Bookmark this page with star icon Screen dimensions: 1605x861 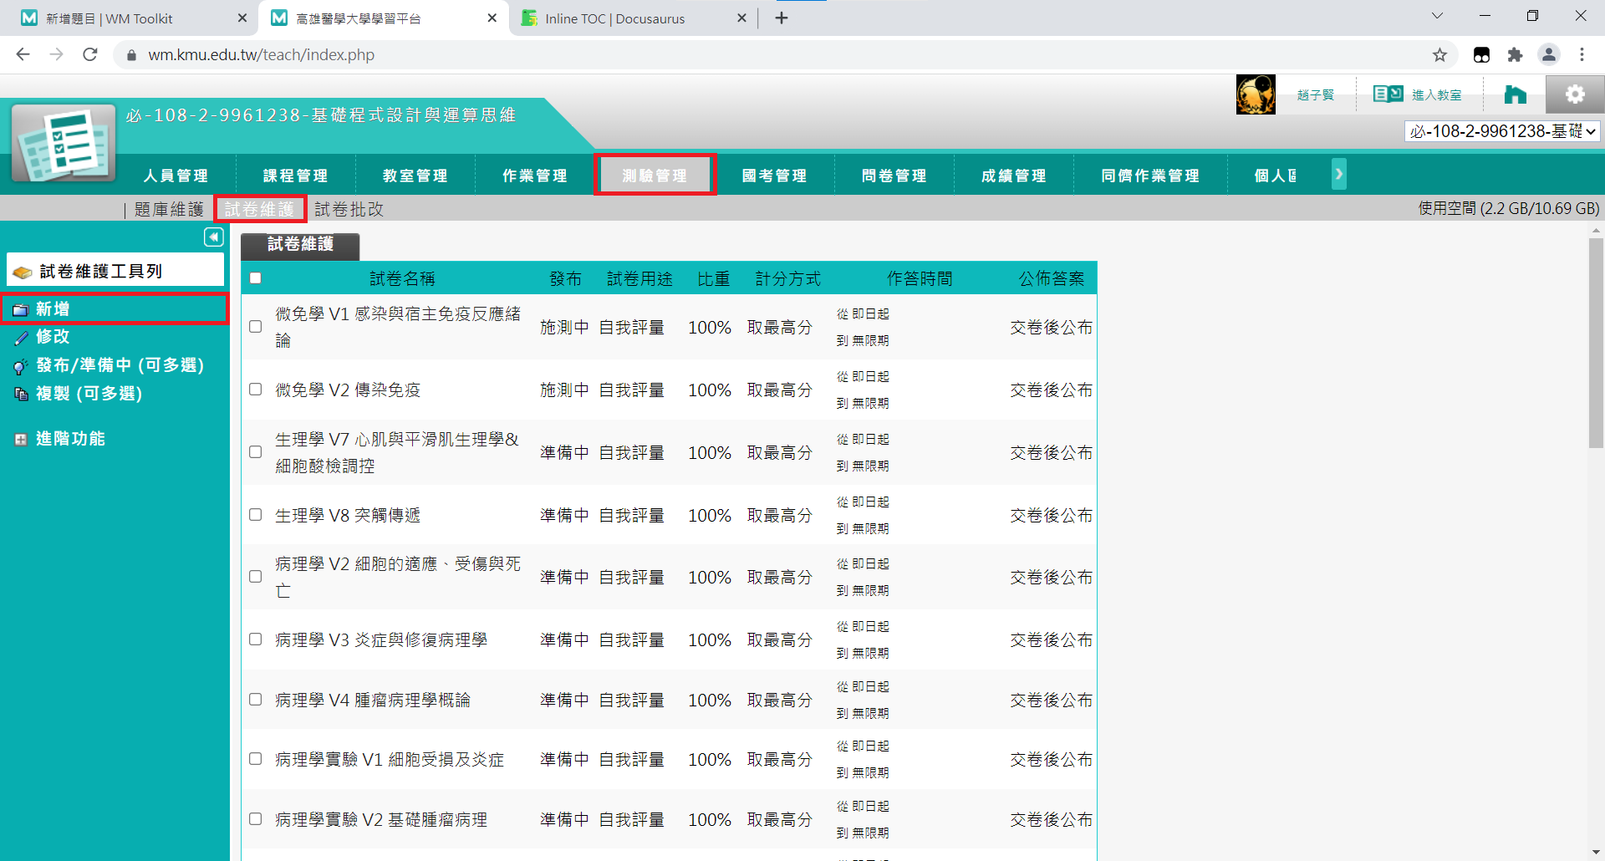click(x=1439, y=55)
